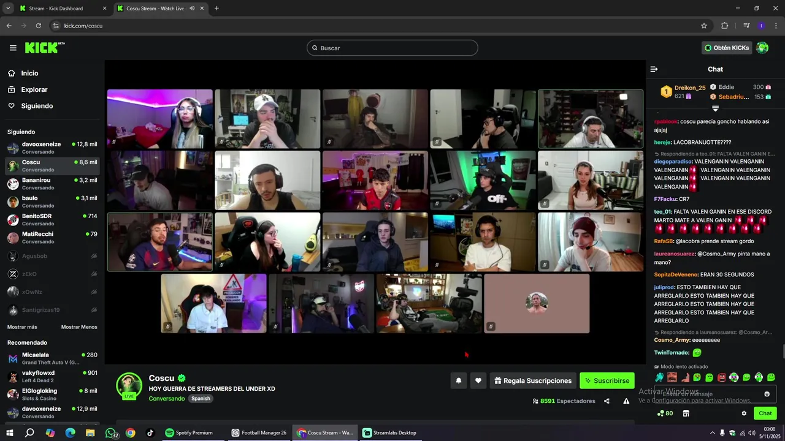Click Mostrar Menos in following list
Screen dimensions: 785x441
pos(79,327)
